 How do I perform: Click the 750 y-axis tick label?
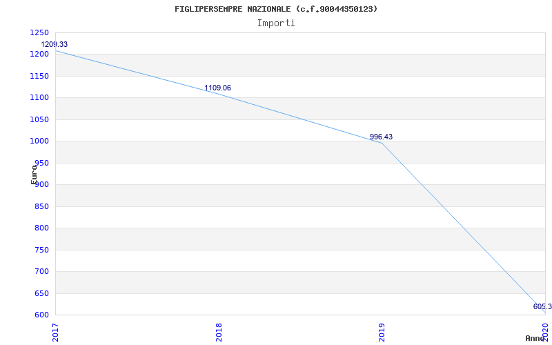(x=41, y=250)
